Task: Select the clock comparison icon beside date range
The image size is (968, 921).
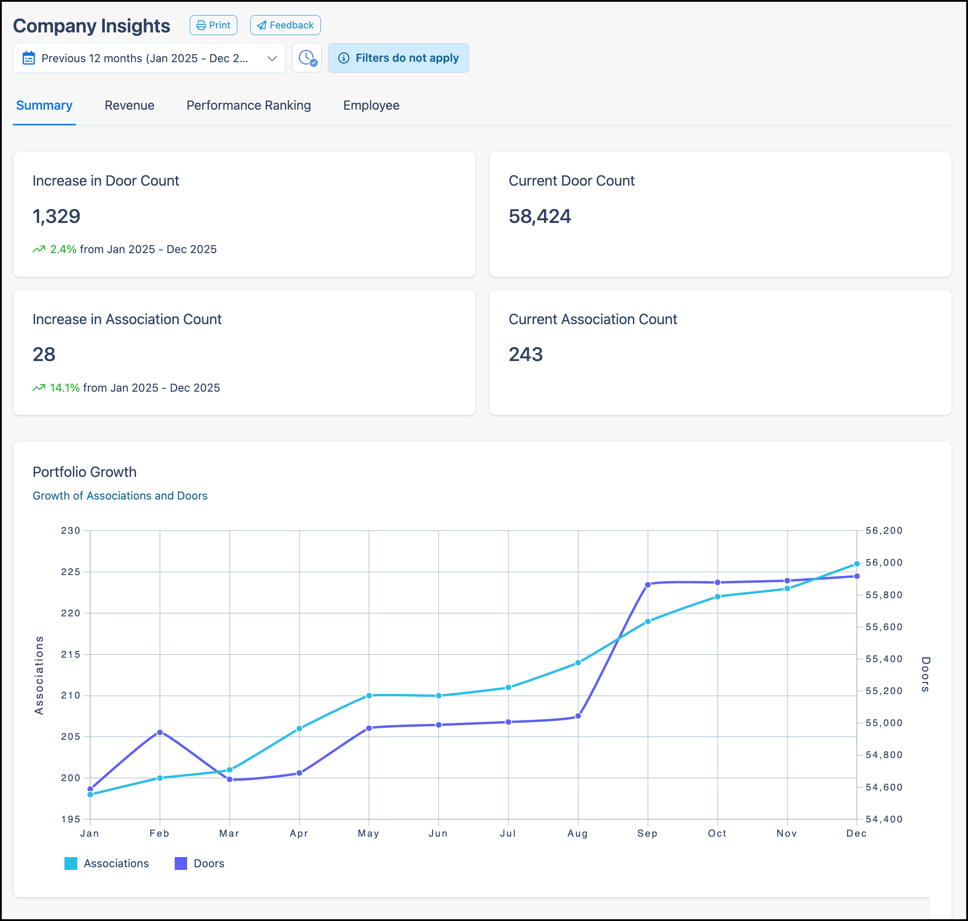Action: [306, 58]
